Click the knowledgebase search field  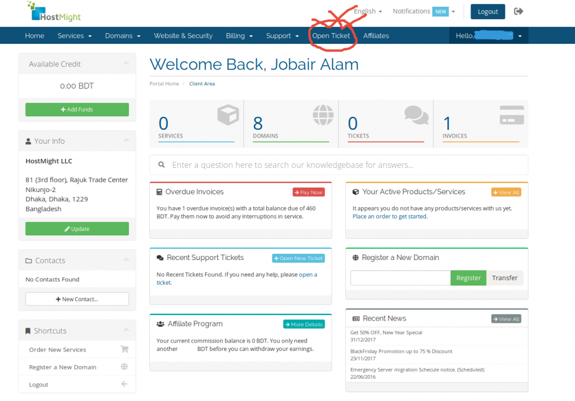[339, 165]
